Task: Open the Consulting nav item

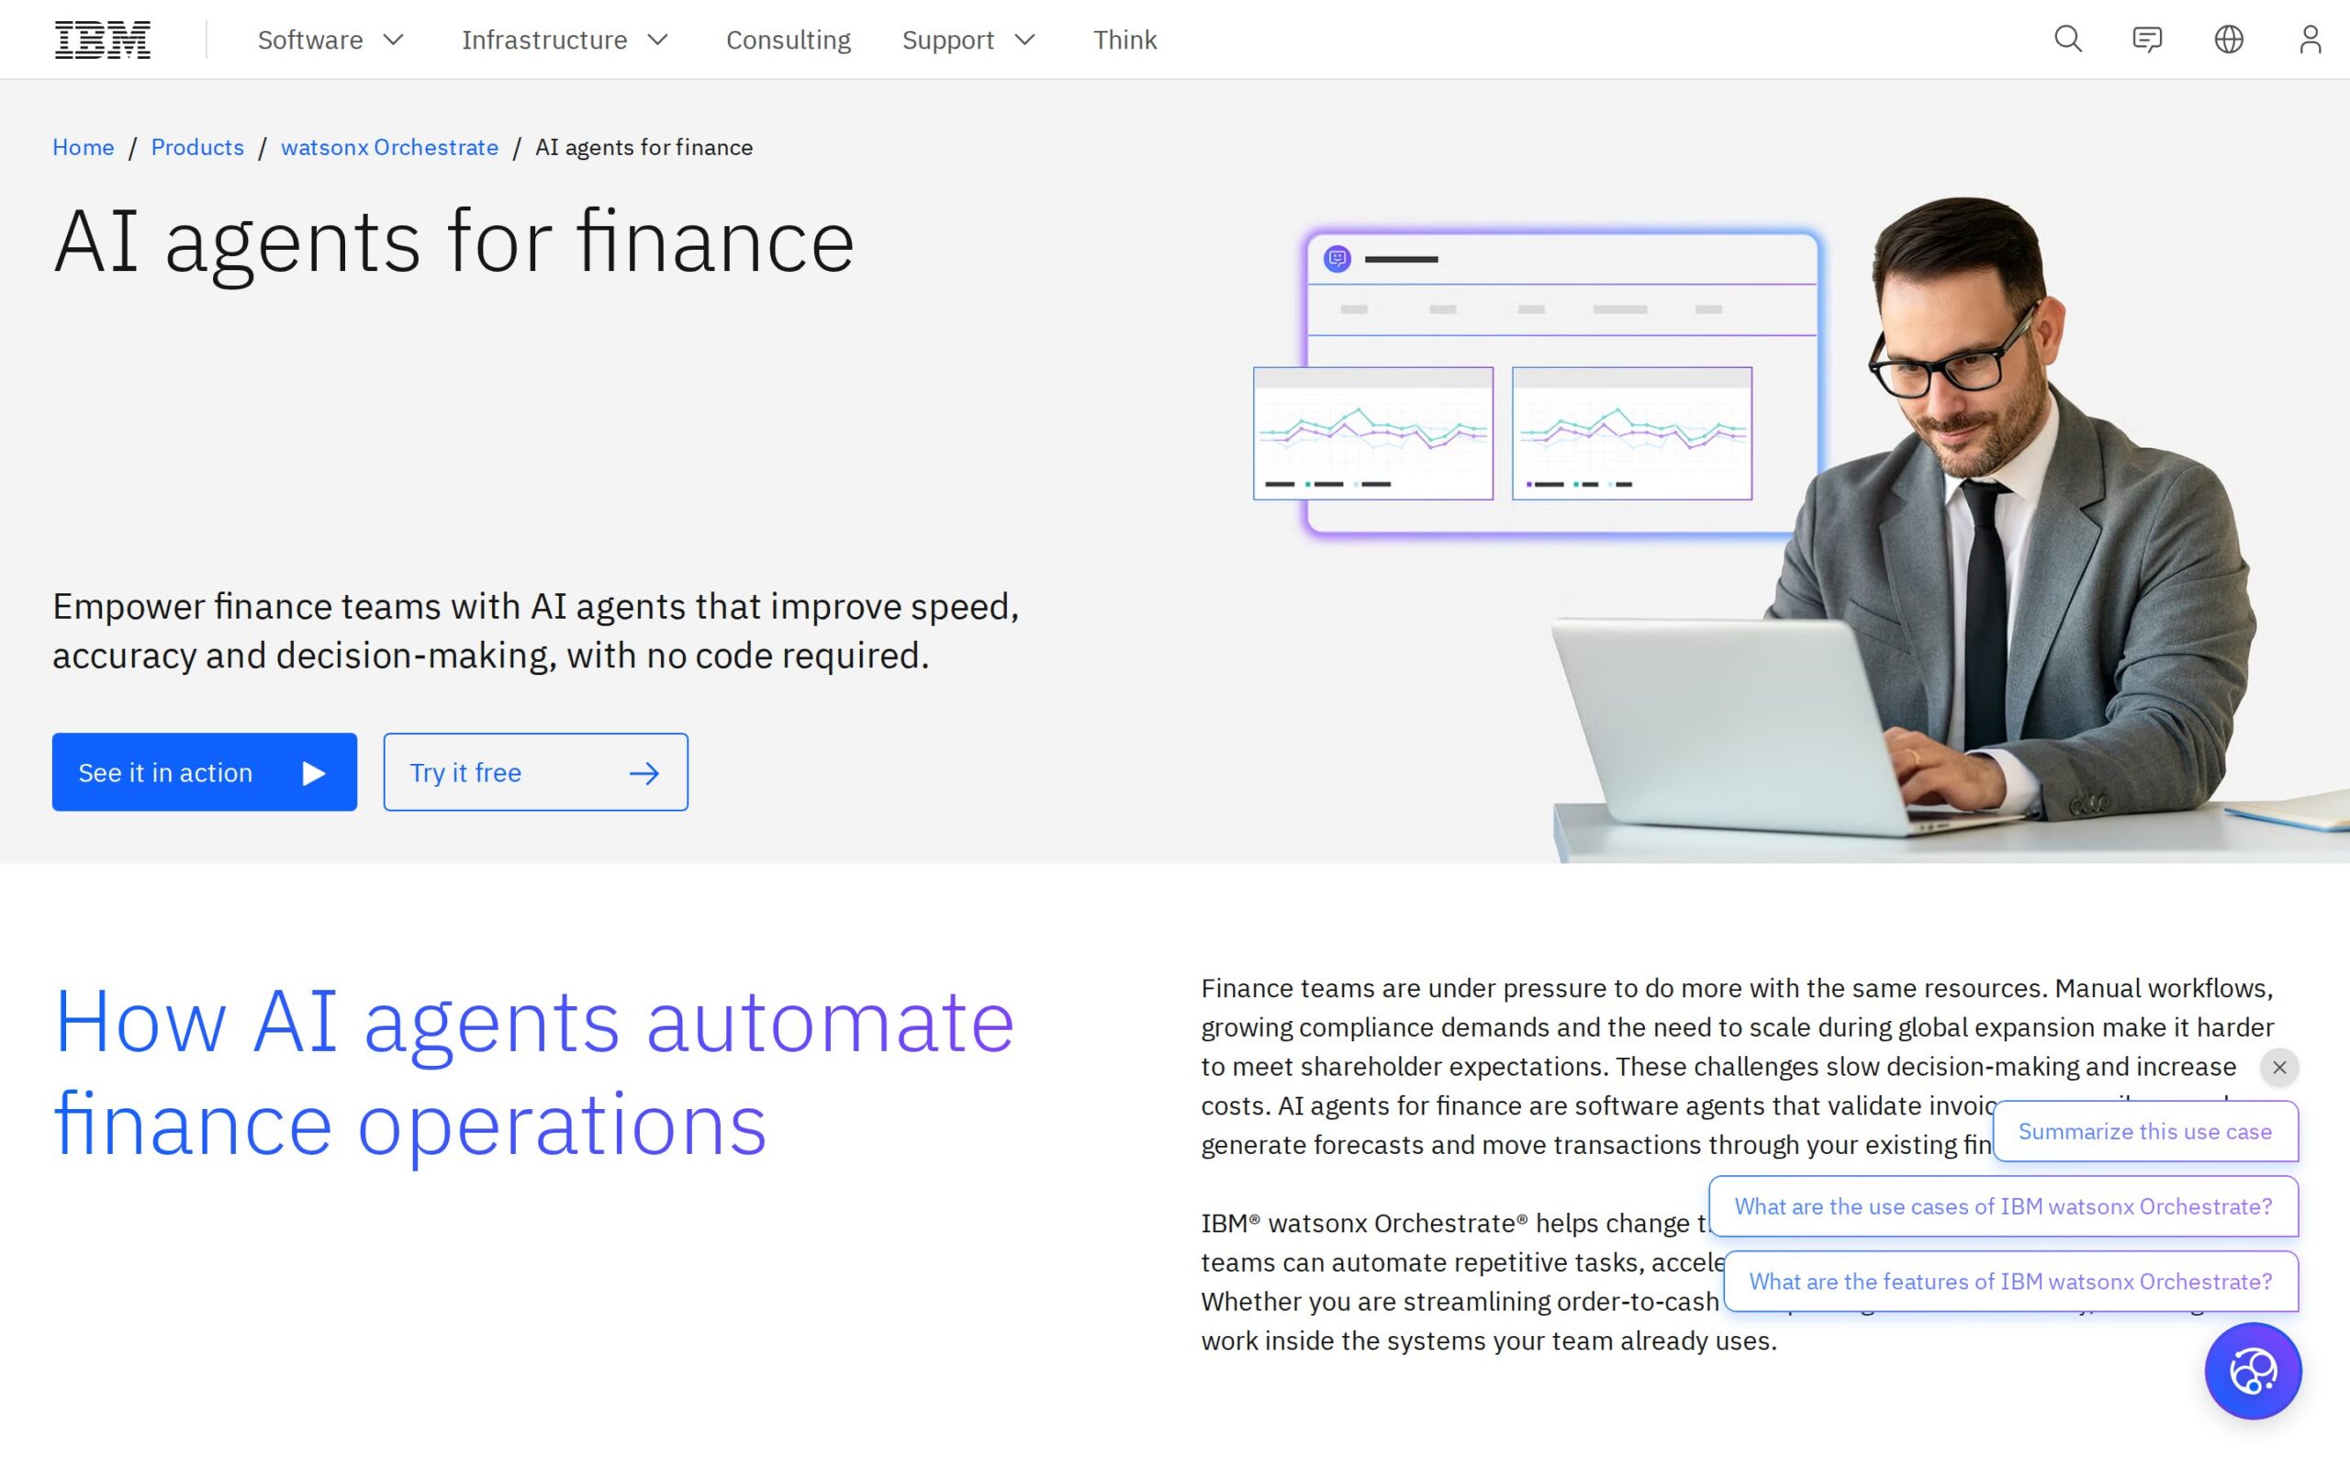Action: pyautogui.click(x=788, y=39)
